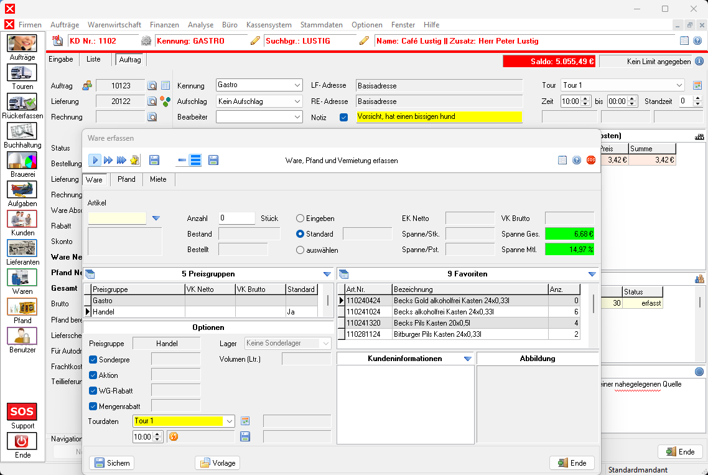Open the Brauerei sidebar module

(22, 165)
